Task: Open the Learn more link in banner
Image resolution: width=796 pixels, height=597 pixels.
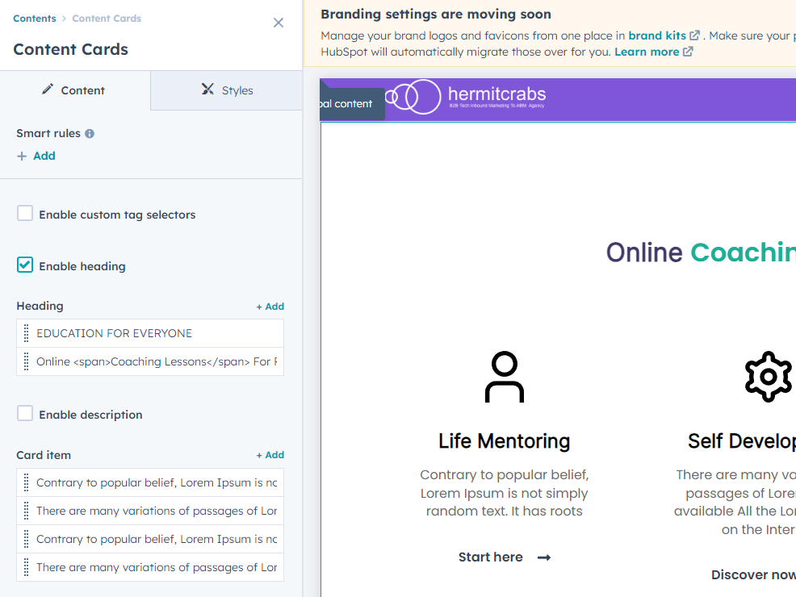Action: pos(647,52)
